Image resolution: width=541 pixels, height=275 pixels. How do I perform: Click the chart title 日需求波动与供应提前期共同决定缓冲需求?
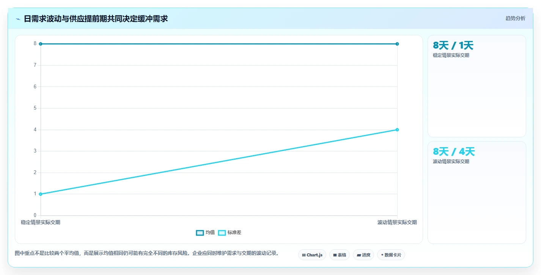pos(96,19)
